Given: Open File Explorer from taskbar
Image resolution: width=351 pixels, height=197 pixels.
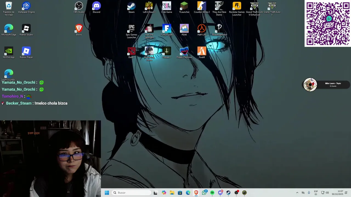Looking at the screenshot, I should coord(172,193).
